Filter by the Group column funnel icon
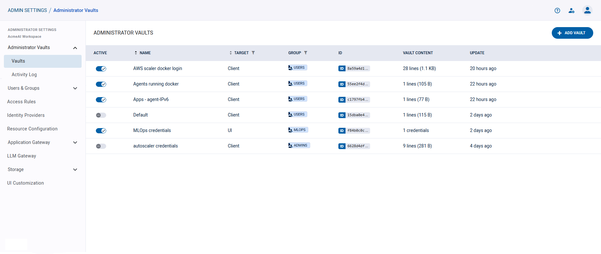The height and width of the screenshot is (254, 601). pyautogui.click(x=306, y=53)
